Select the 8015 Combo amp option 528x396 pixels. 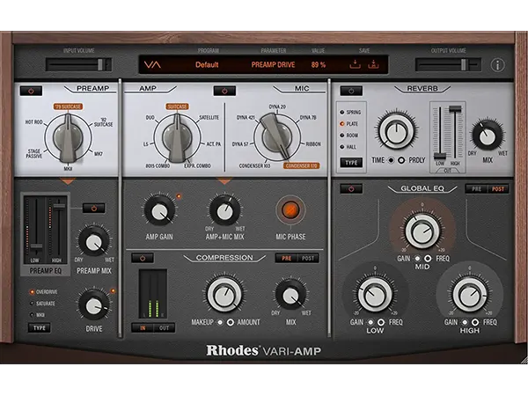pyautogui.click(x=158, y=165)
